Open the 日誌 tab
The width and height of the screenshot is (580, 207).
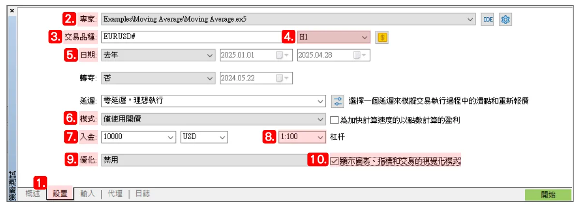(x=143, y=194)
